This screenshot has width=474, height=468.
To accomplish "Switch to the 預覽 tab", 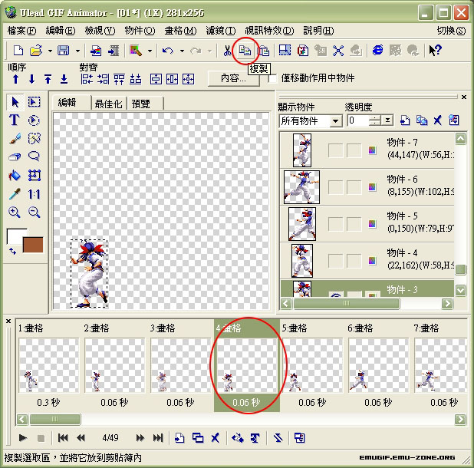I will [x=141, y=104].
